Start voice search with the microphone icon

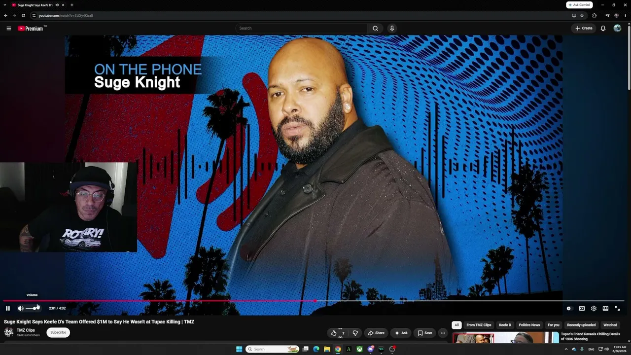[x=392, y=28]
